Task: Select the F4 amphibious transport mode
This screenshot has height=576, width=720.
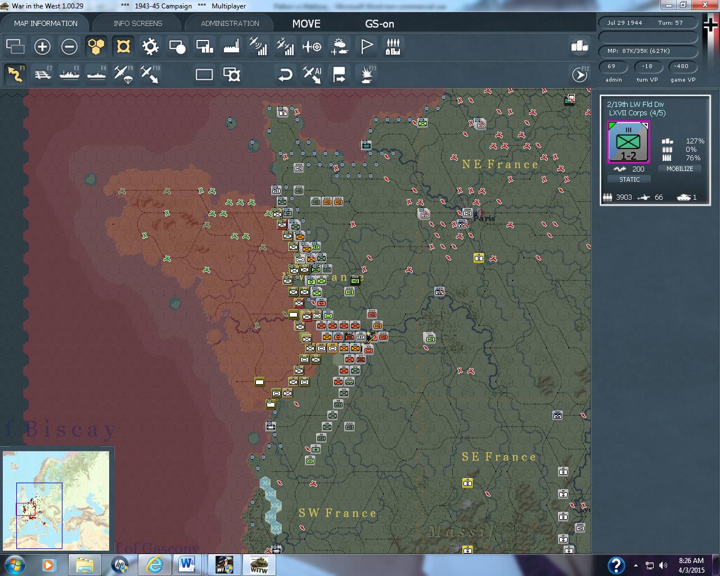Action: [96, 74]
